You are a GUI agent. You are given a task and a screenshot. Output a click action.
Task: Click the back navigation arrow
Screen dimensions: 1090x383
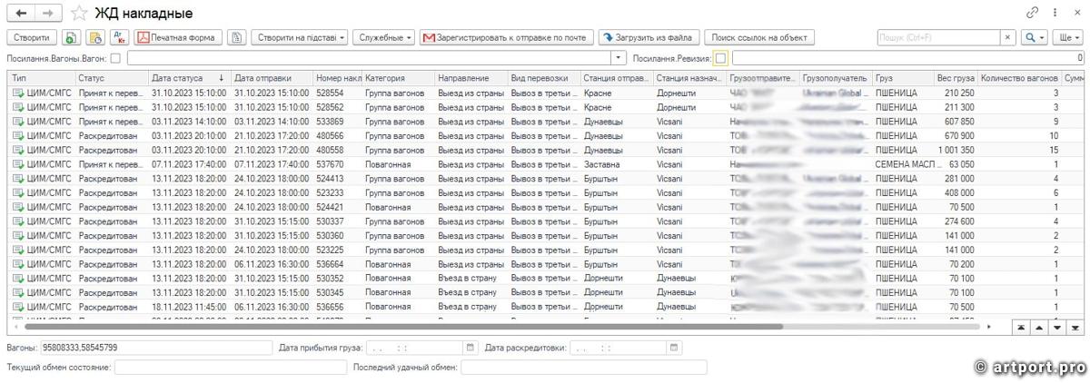[x=22, y=14]
